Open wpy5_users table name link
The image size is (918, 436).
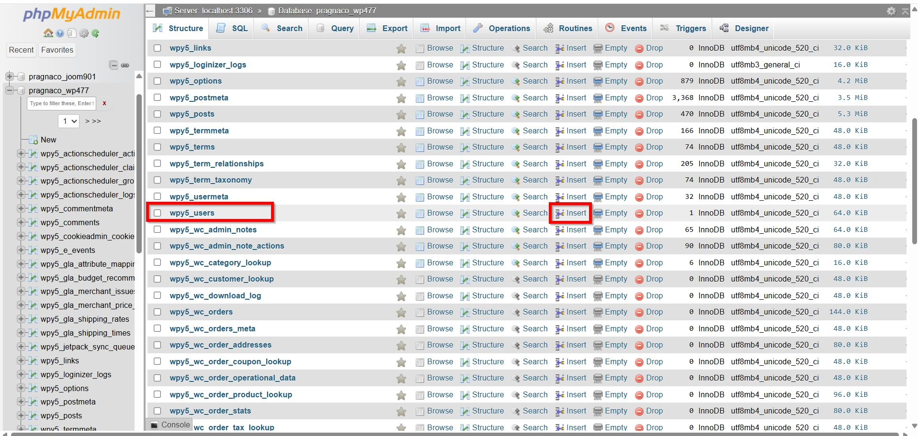[x=192, y=213]
